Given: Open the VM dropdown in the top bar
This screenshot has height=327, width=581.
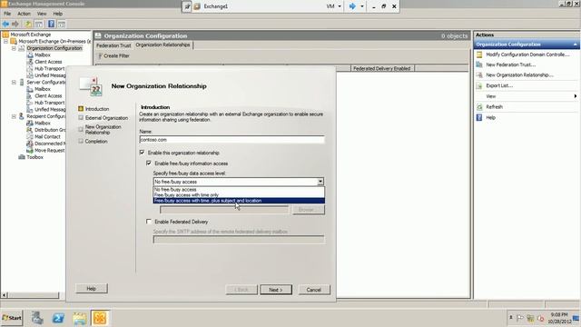Looking at the screenshot, I should (x=334, y=6).
